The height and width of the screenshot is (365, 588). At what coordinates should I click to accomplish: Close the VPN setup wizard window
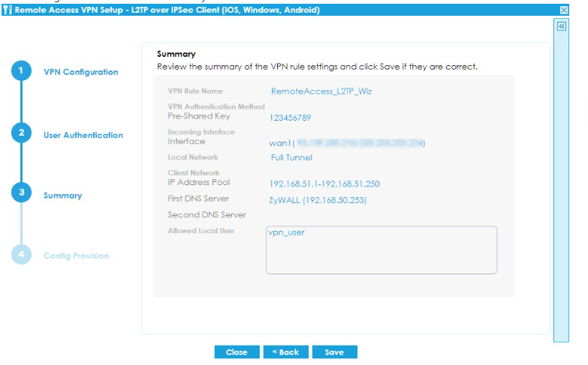pos(564,10)
